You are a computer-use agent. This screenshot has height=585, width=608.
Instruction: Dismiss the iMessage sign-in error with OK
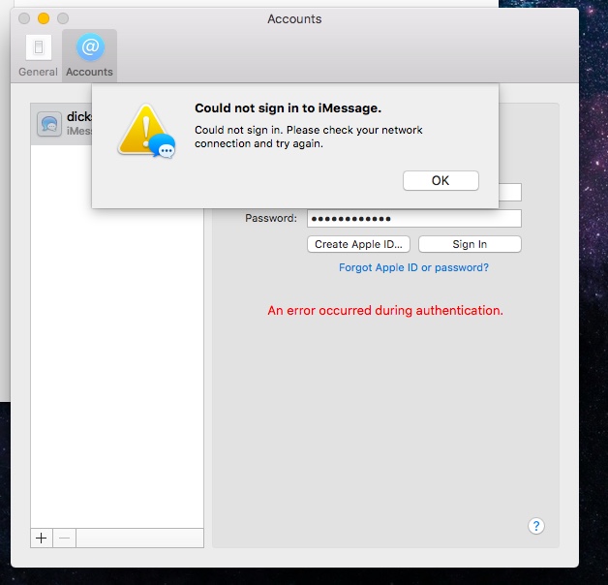click(x=441, y=180)
